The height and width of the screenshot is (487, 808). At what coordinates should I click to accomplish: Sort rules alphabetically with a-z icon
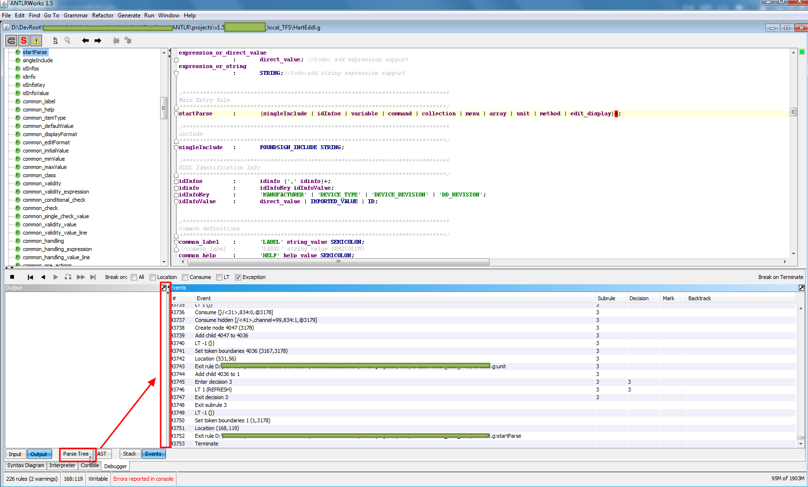click(x=55, y=41)
